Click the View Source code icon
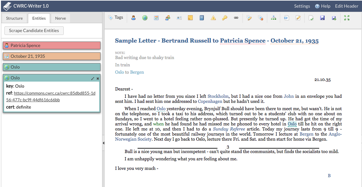 coord(287,18)
